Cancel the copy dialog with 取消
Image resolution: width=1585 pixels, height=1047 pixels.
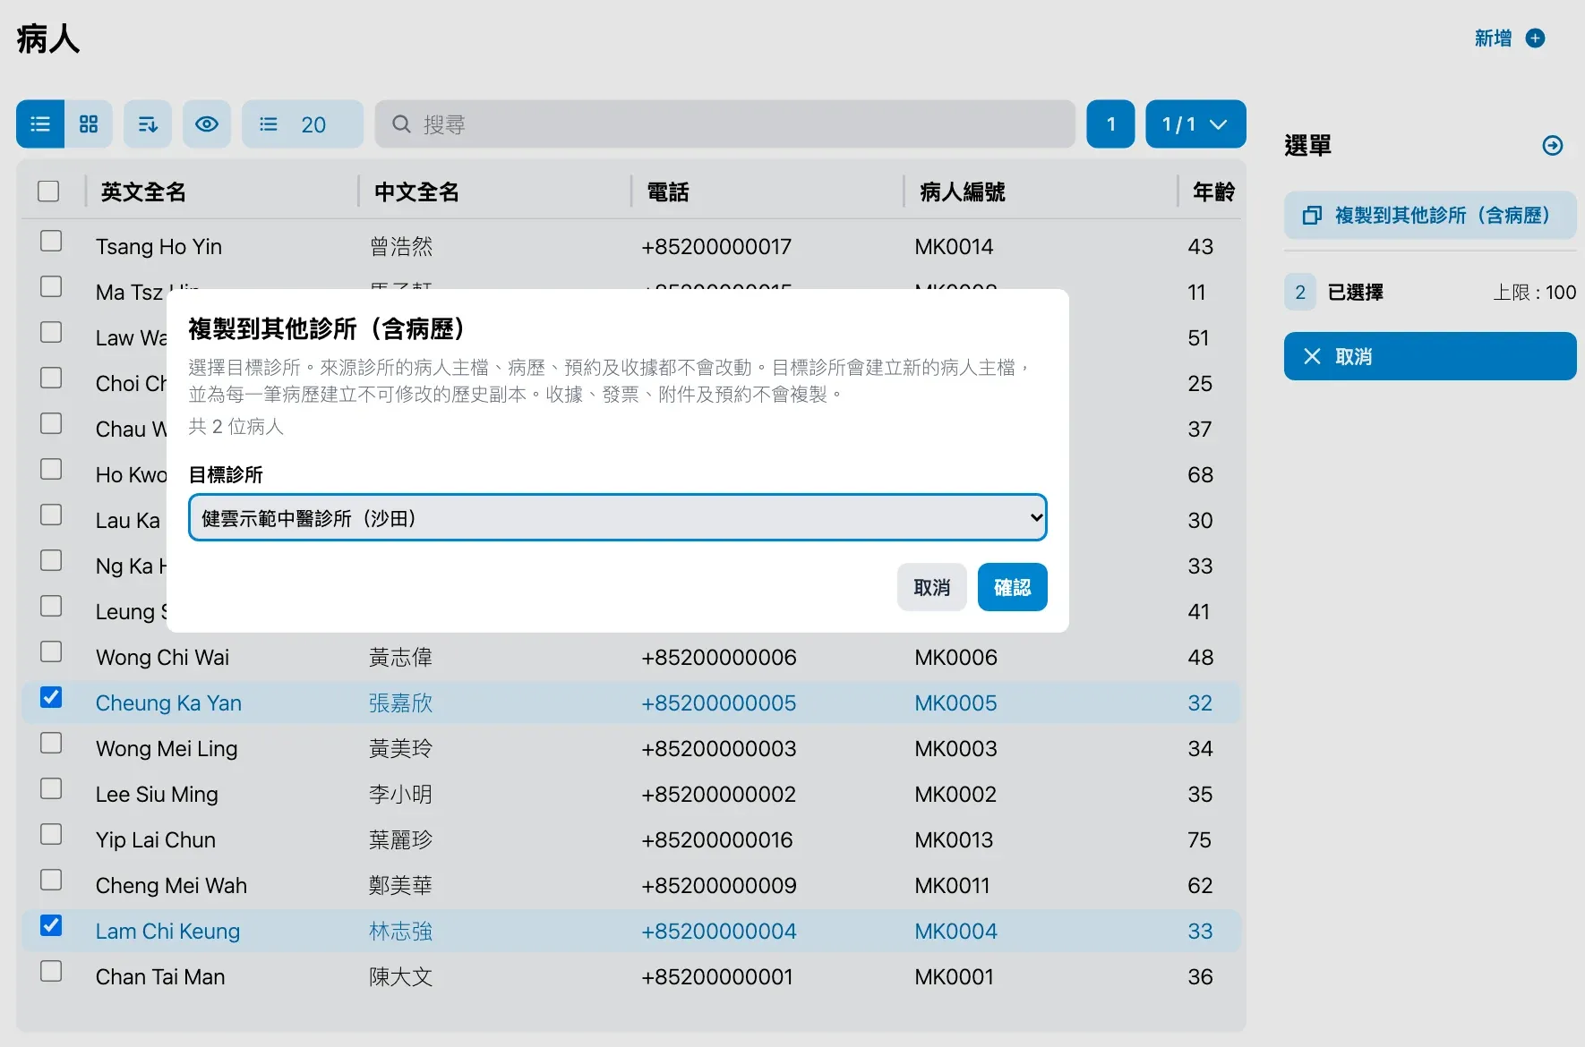pyautogui.click(x=932, y=587)
